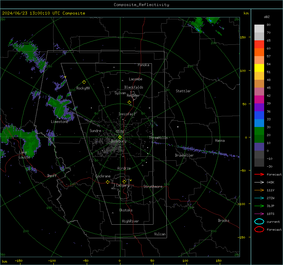Click the Composite_Reflectivity title text
283x265 pixels.
point(141,5)
